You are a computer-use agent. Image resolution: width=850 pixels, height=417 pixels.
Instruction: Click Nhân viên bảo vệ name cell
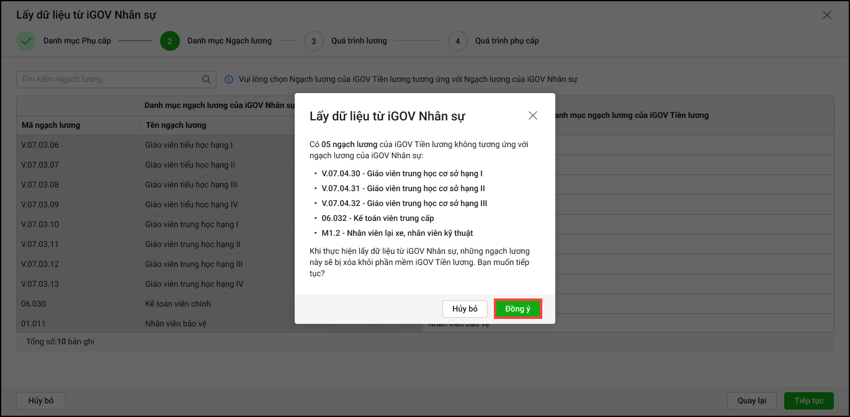(174, 324)
